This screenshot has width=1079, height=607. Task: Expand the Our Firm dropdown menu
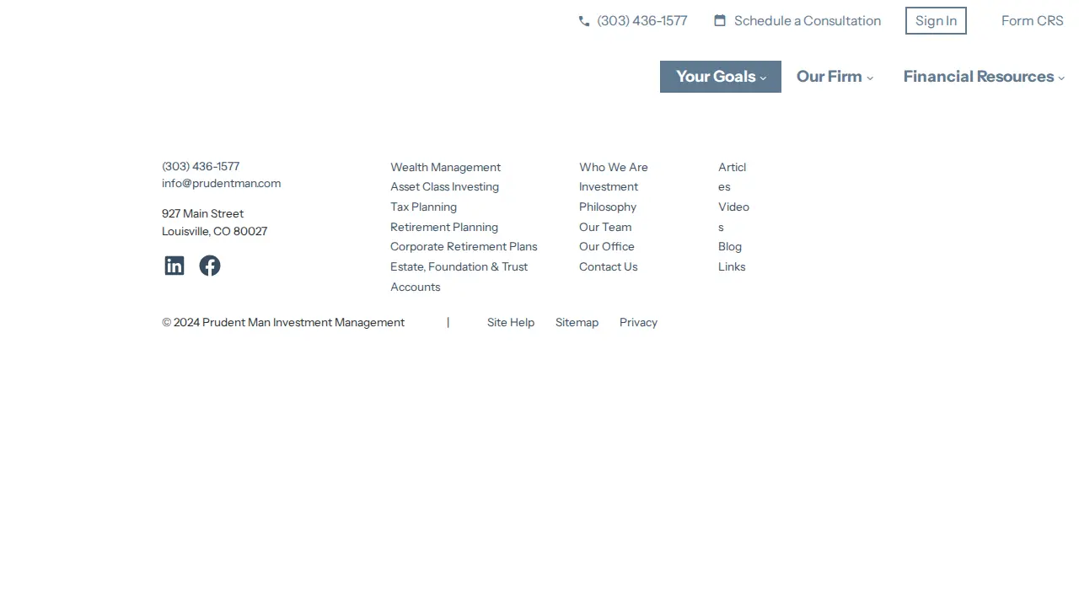835,77
